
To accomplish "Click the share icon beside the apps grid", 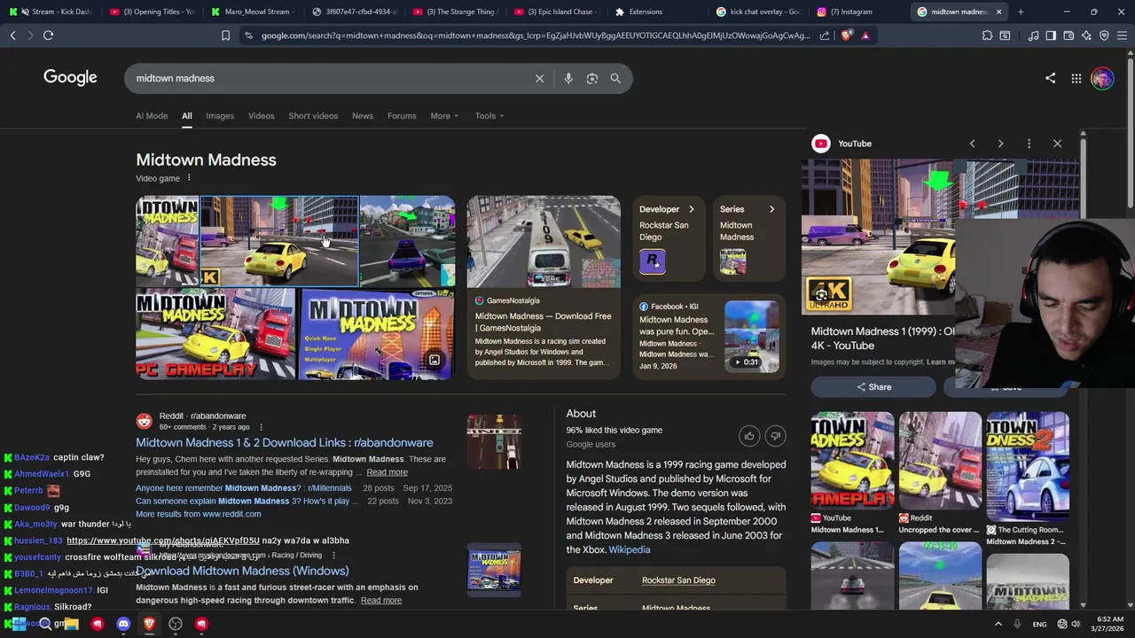I will (1050, 78).
